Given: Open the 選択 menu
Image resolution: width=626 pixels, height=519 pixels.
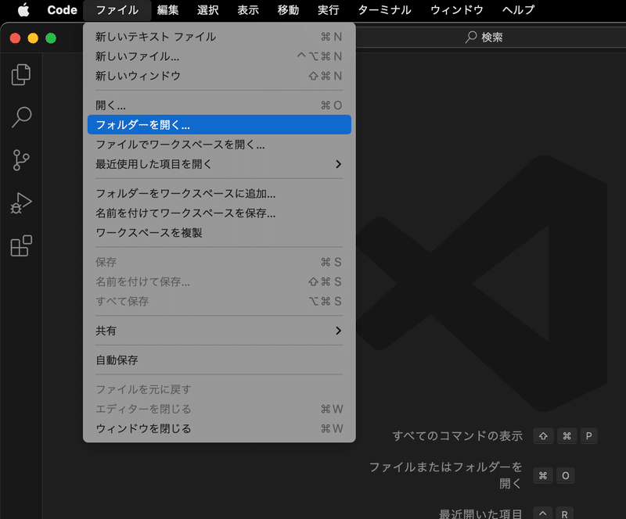Looking at the screenshot, I should tap(208, 9).
